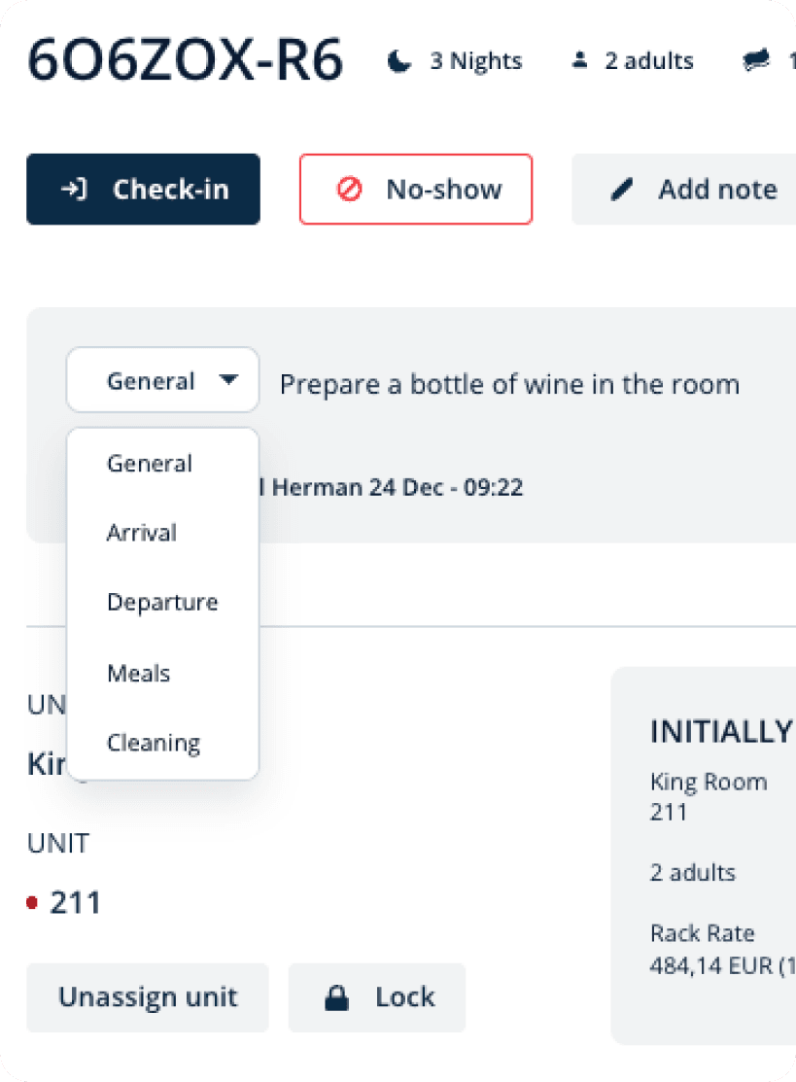Screen dimensions: 796x1082
Task: Pick the Departure option in the dropdown
Action: pyautogui.click(x=162, y=603)
